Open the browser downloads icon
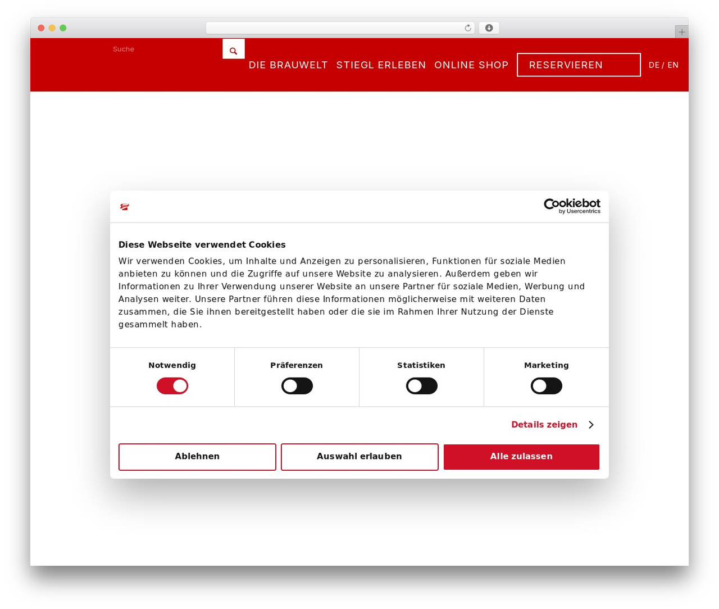The image size is (719, 609). tap(489, 28)
